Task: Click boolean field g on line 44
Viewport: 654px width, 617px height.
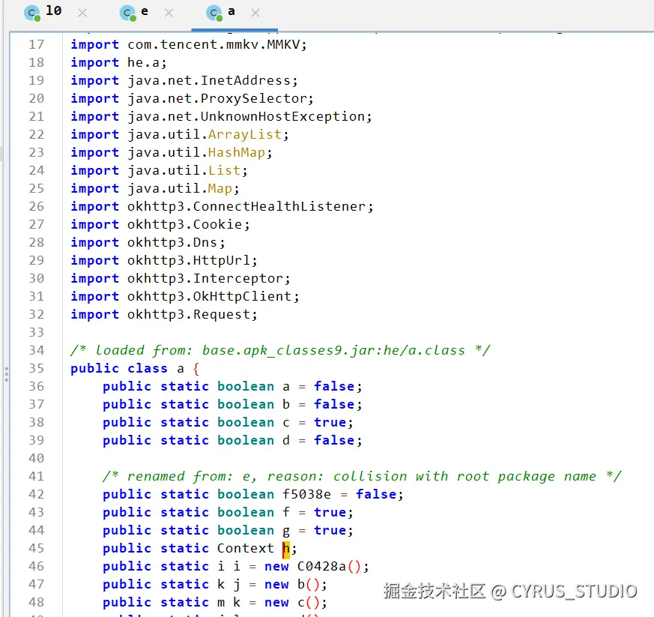Action: (286, 531)
